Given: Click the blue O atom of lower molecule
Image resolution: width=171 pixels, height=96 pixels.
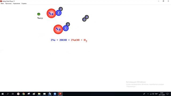Looking at the screenshot, I should pos(66,28).
